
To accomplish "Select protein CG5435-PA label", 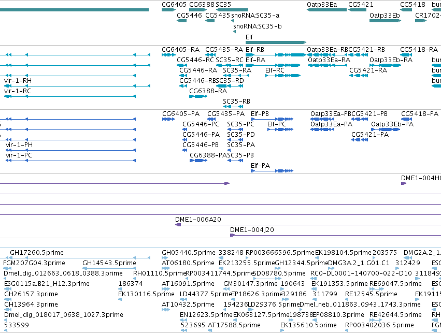I will pyautogui.click(x=226, y=114).
